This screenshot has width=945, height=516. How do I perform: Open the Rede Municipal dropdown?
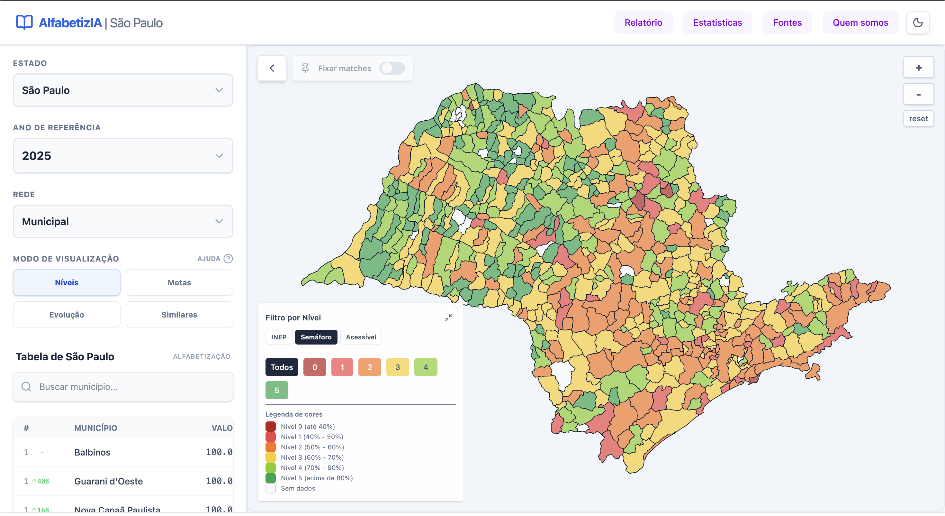tap(123, 221)
